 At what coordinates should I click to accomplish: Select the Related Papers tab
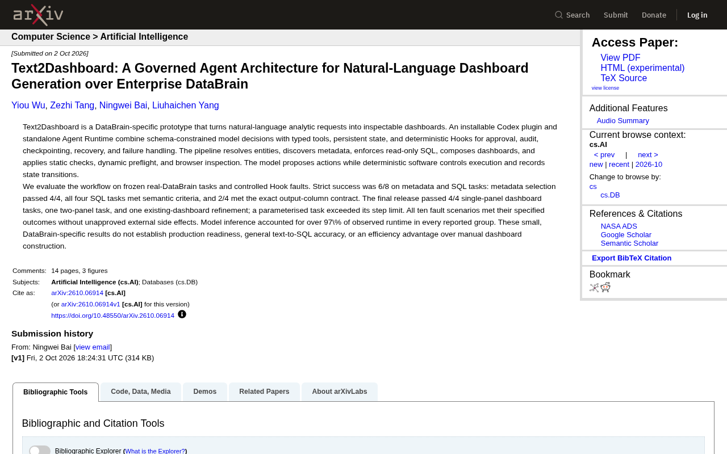click(264, 392)
